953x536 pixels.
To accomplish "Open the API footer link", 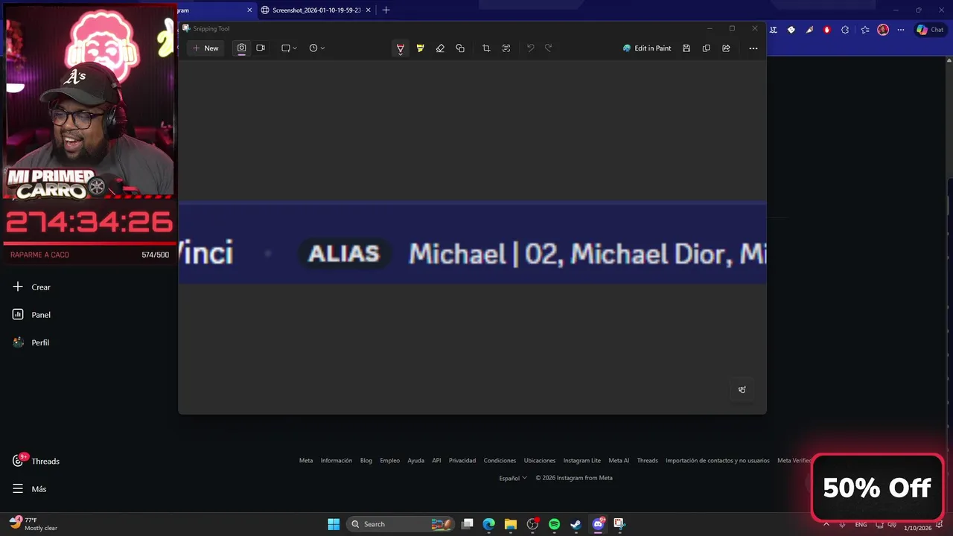I will (x=436, y=461).
